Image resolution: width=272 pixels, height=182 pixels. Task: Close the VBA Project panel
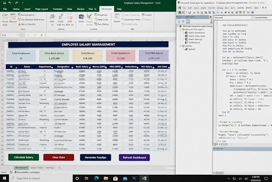(210, 17)
